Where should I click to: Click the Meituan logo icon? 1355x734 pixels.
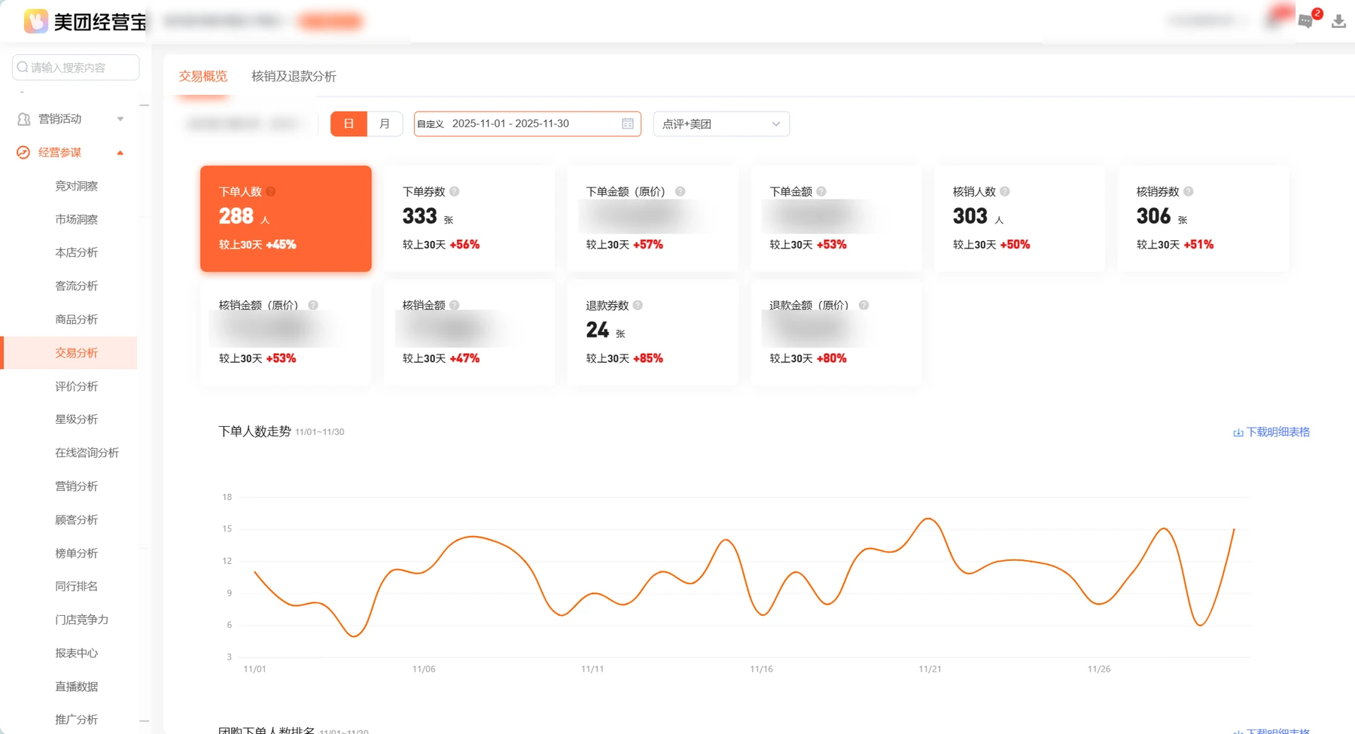coord(36,21)
